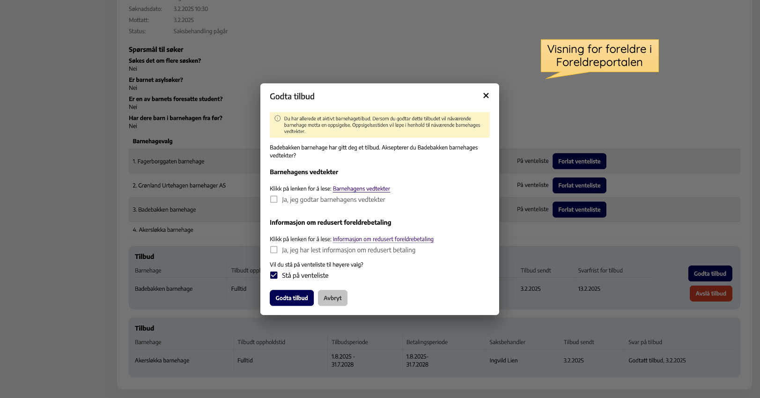Confirm with dialog's Godta tilbud button
Image resolution: width=760 pixels, height=398 pixels.
point(291,298)
